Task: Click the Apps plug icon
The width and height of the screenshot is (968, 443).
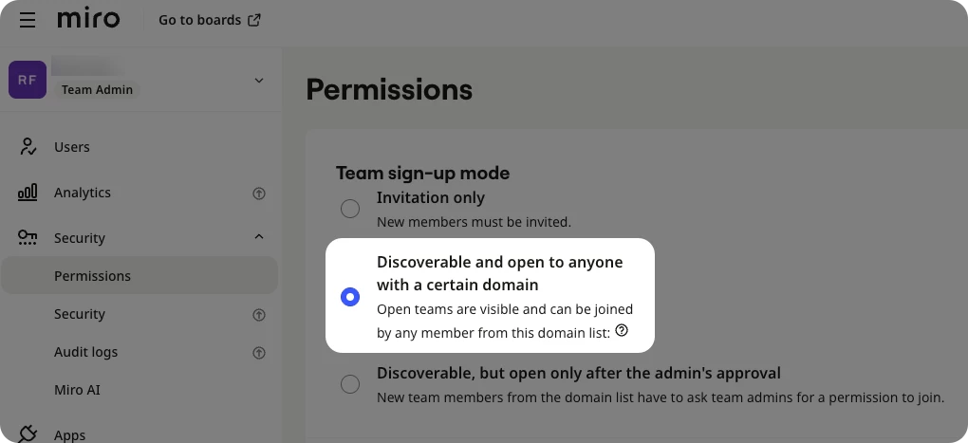Action: (28, 434)
